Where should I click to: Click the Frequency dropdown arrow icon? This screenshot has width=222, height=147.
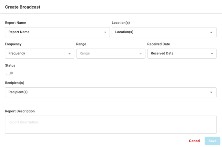click(x=69, y=54)
